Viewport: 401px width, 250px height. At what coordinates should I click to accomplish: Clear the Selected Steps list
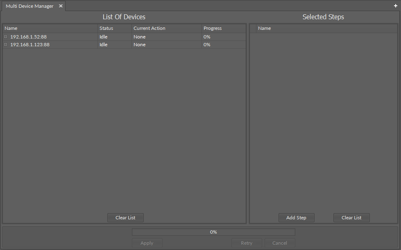pos(351,217)
